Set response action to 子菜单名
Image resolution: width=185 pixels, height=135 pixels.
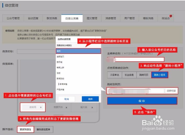[115, 75]
